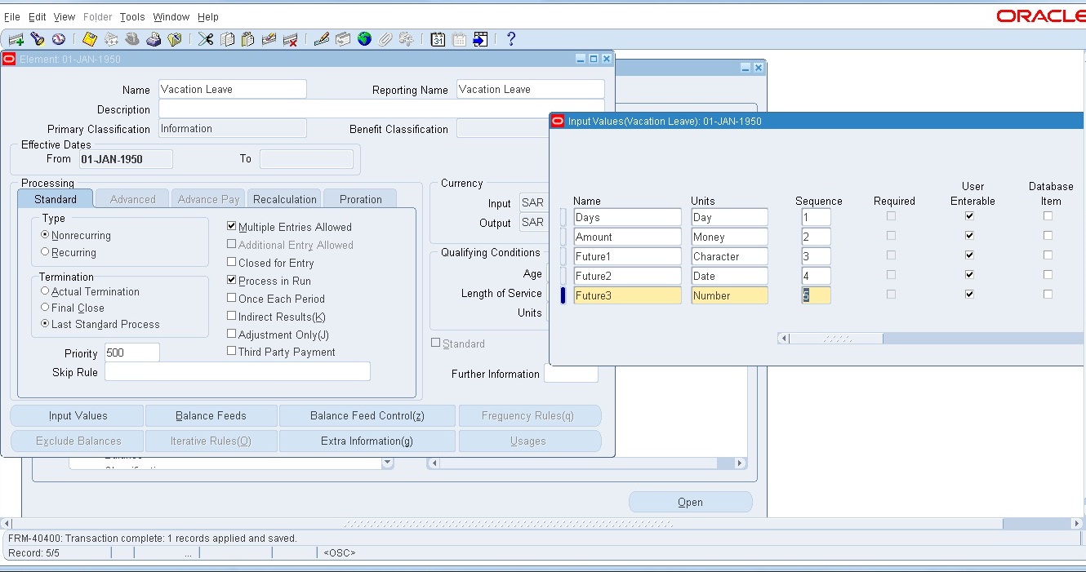Open Translations with the globe icon
Viewport: 1086px width, 572px height.
pos(364,38)
